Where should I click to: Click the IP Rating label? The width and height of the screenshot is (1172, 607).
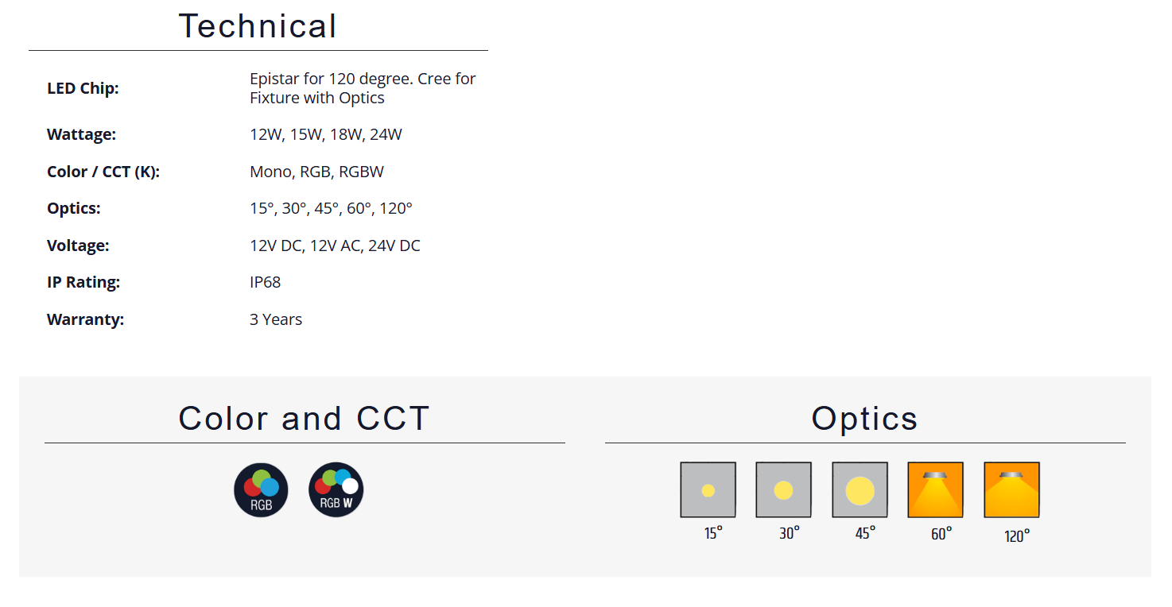click(83, 282)
